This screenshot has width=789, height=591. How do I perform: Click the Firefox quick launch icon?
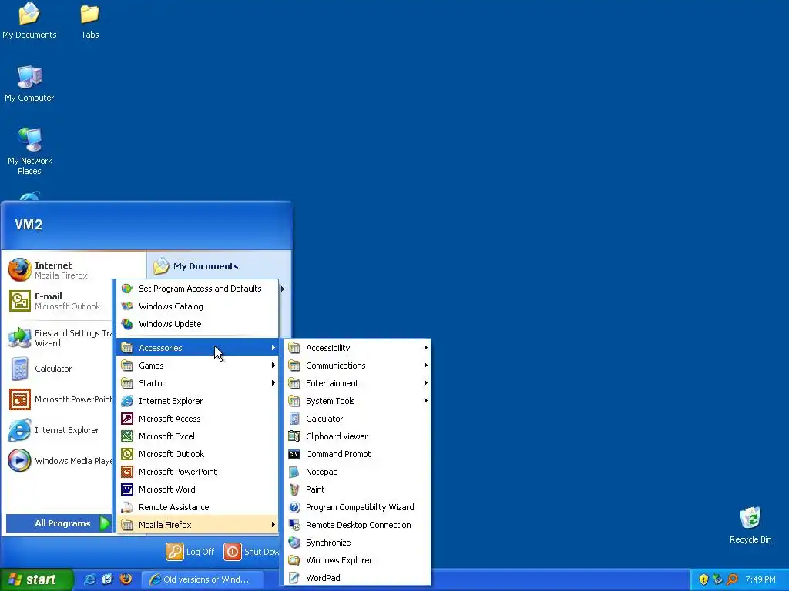tap(126, 579)
